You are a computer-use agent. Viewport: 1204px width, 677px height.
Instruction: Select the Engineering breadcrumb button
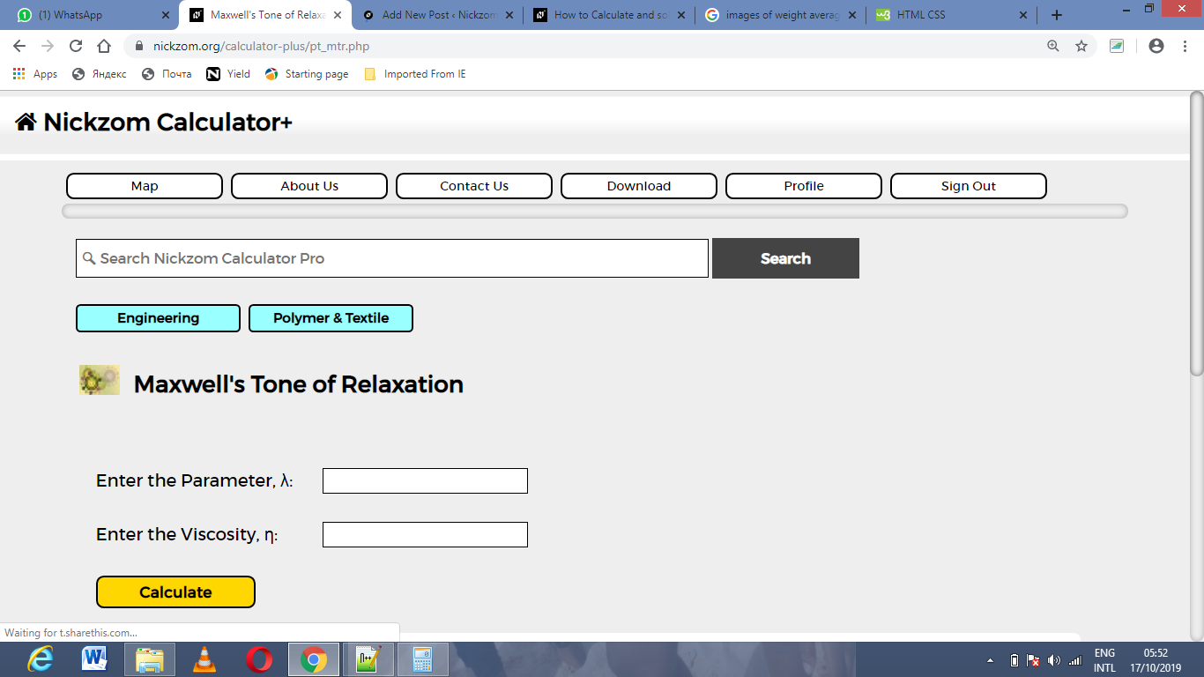click(158, 318)
